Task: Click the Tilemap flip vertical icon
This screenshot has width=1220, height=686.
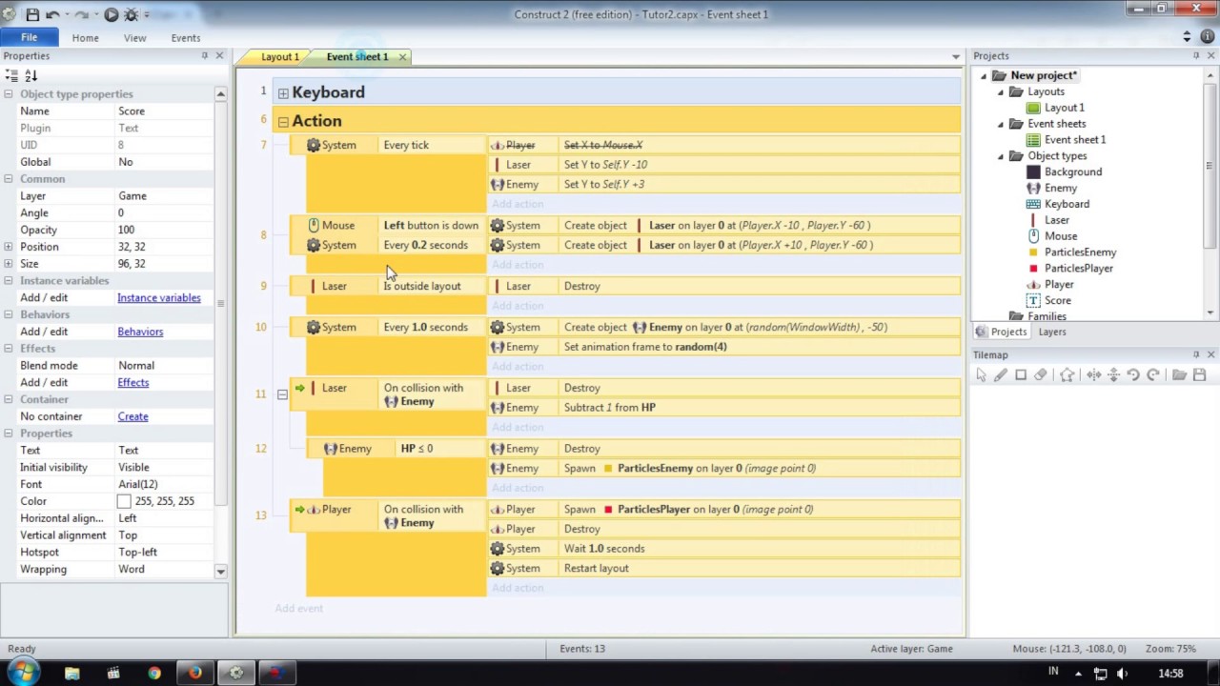Action: click(1113, 375)
